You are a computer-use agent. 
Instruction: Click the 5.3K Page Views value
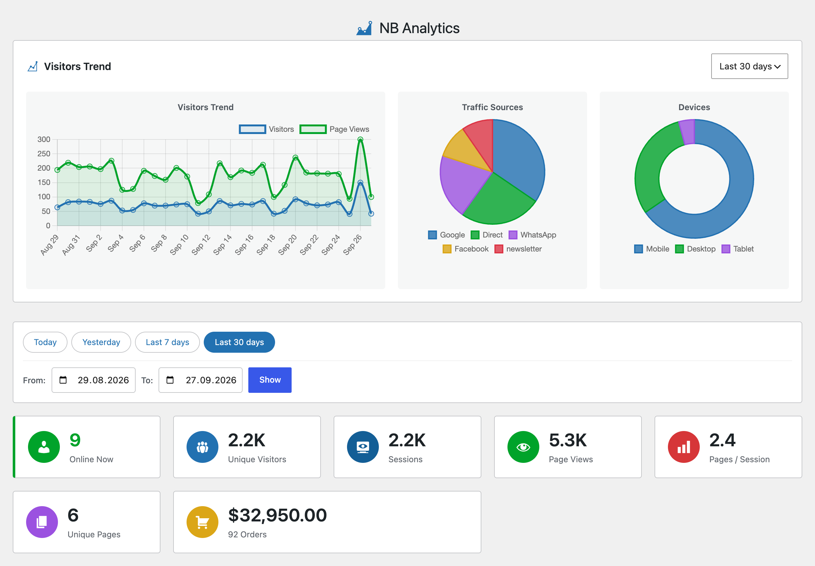coord(568,440)
